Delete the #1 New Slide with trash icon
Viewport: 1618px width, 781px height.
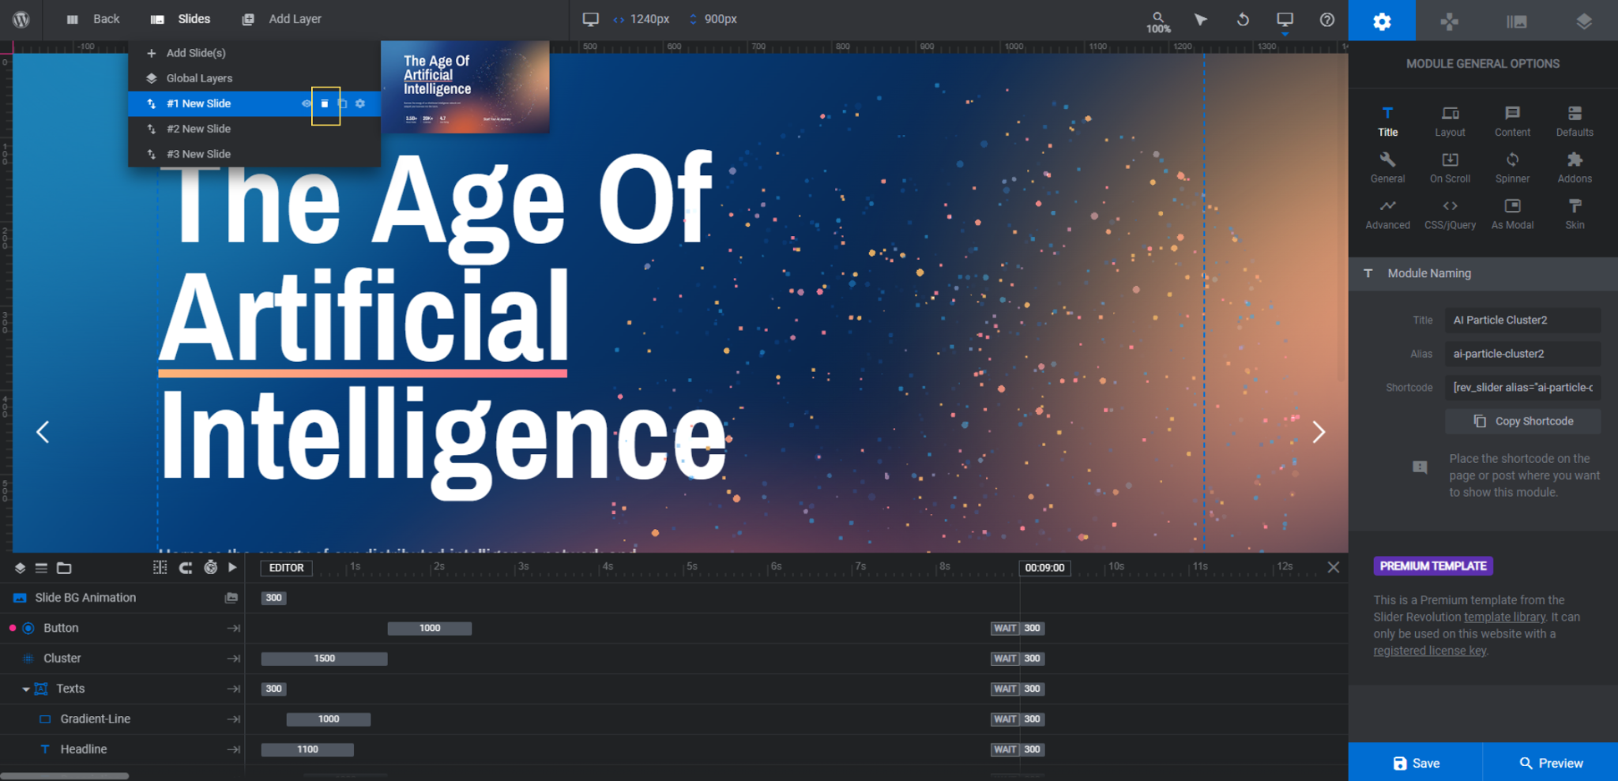pyautogui.click(x=325, y=104)
